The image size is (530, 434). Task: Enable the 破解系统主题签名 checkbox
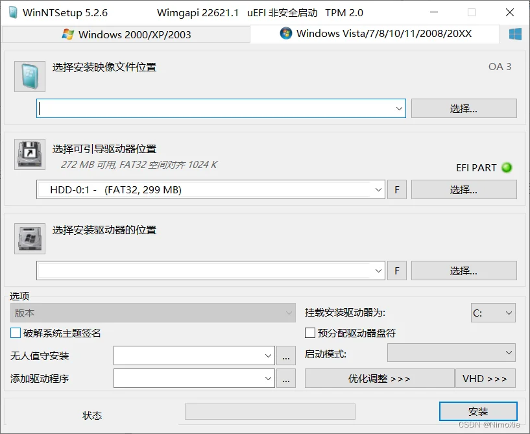16,333
